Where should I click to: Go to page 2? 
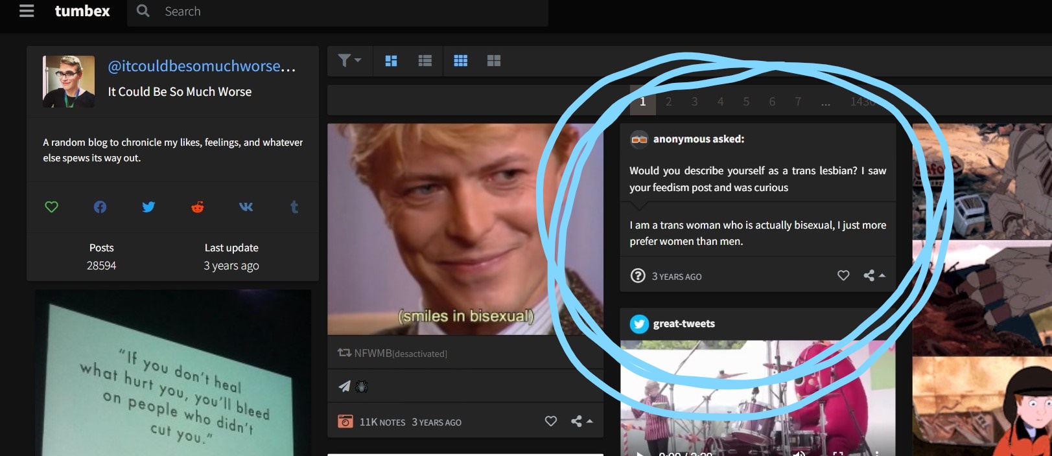click(669, 101)
